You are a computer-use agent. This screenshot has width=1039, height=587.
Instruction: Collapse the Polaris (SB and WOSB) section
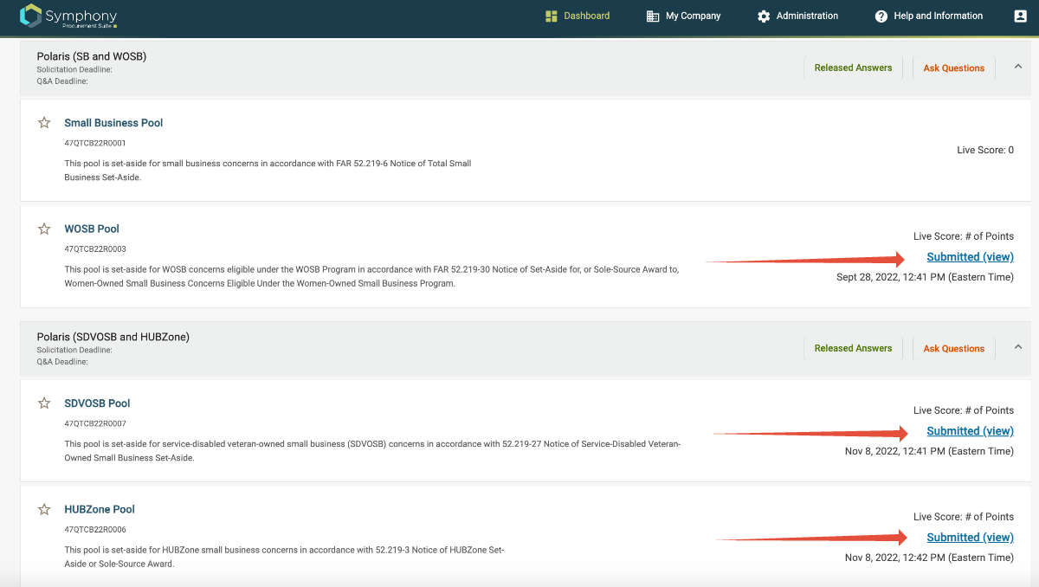[x=1018, y=66]
